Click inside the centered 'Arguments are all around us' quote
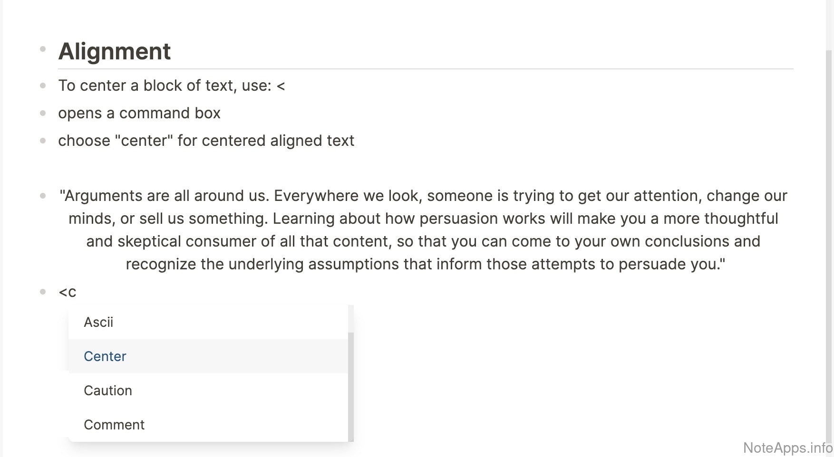 click(x=423, y=230)
